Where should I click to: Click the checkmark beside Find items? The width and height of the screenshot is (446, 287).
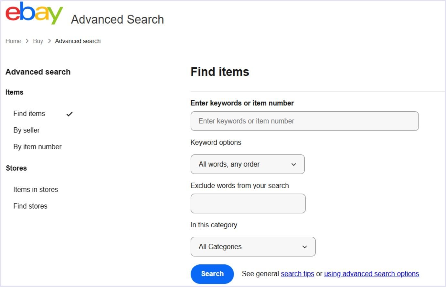(69, 114)
